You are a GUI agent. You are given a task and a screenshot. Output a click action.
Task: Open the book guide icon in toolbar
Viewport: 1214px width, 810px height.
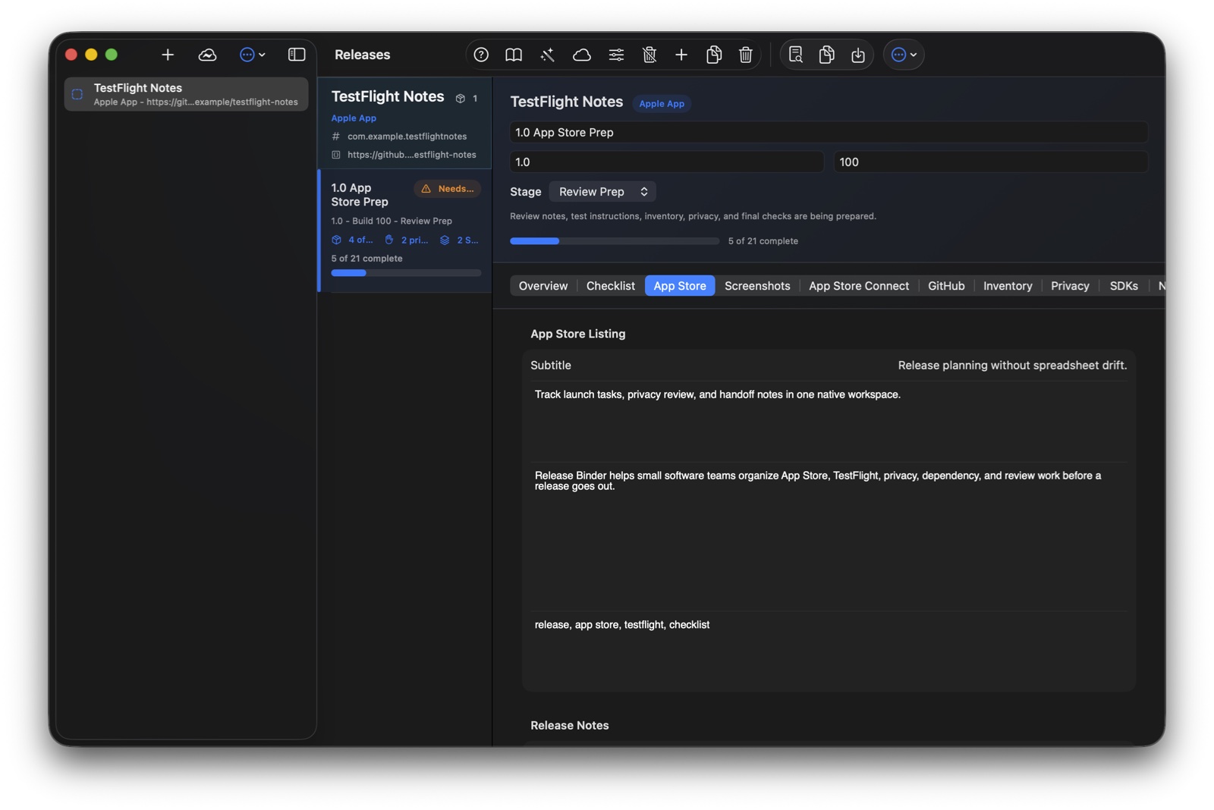(514, 55)
